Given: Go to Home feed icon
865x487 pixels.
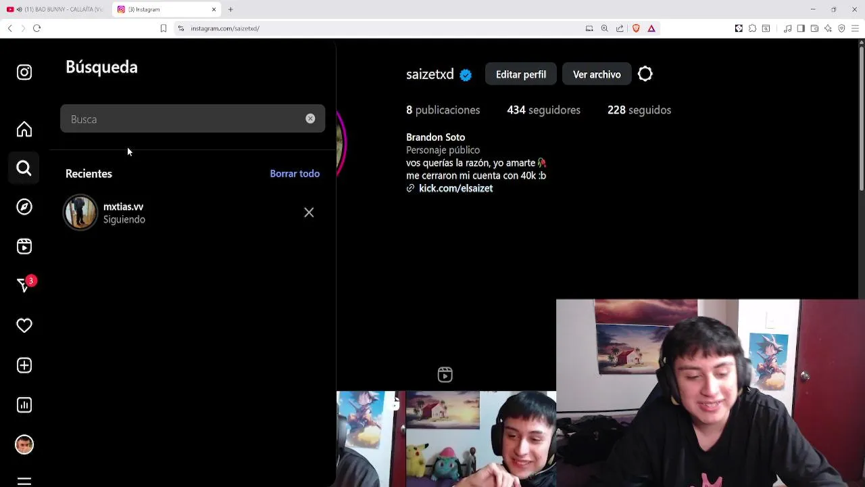Looking at the screenshot, I should click(x=24, y=129).
